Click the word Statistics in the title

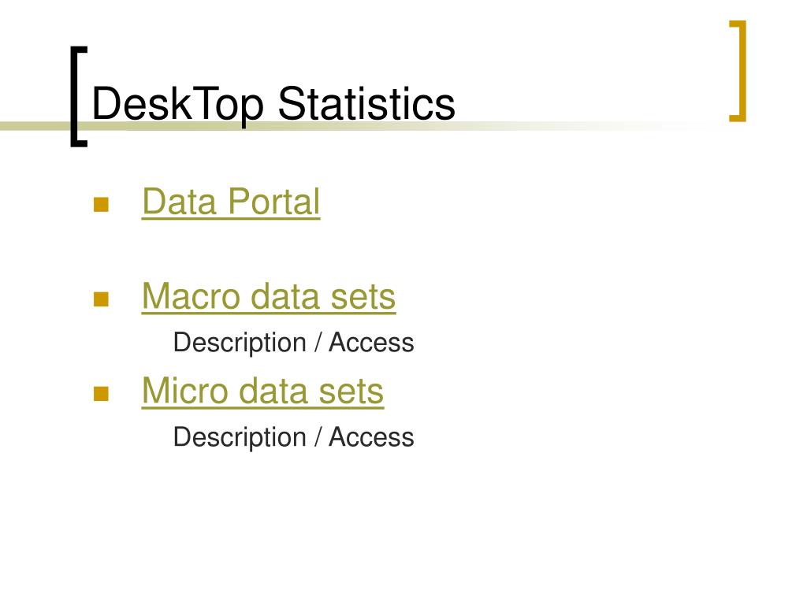[366, 104]
